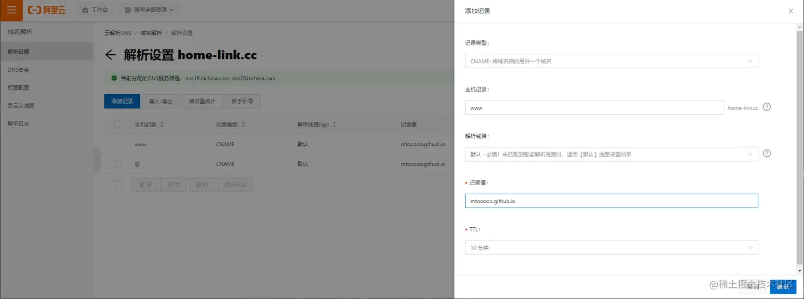This screenshot has height=299, width=804.
Task: Open the hamburger main menu
Action: 11,10
